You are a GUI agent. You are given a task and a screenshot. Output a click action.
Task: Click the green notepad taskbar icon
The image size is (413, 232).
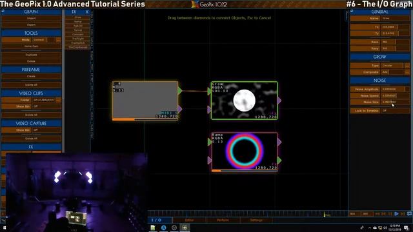tap(153, 227)
